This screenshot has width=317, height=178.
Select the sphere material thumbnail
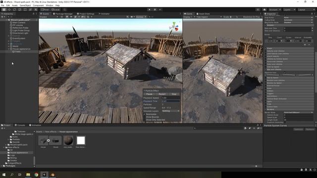point(68,140)
